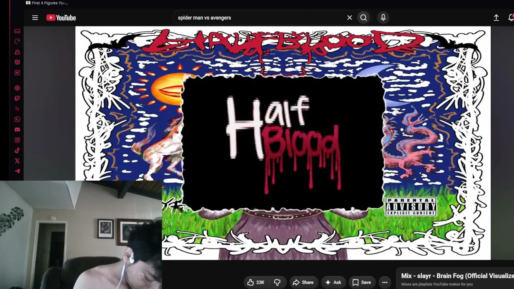Switch to the 'First 4 Figures Yu-...' browser tab
The image size is (514, 289).
tap(47, 3)
